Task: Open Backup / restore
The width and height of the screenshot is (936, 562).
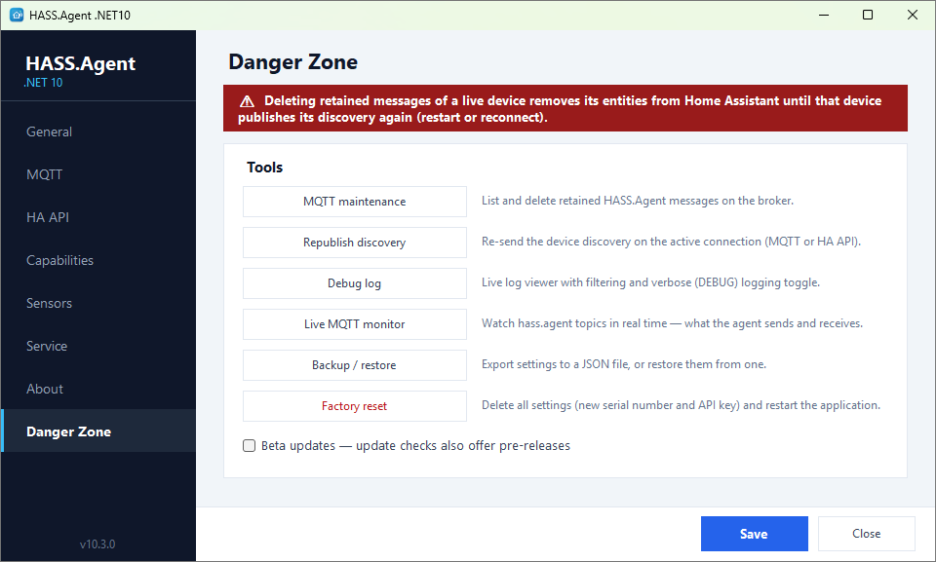Action: pos(355,365)
